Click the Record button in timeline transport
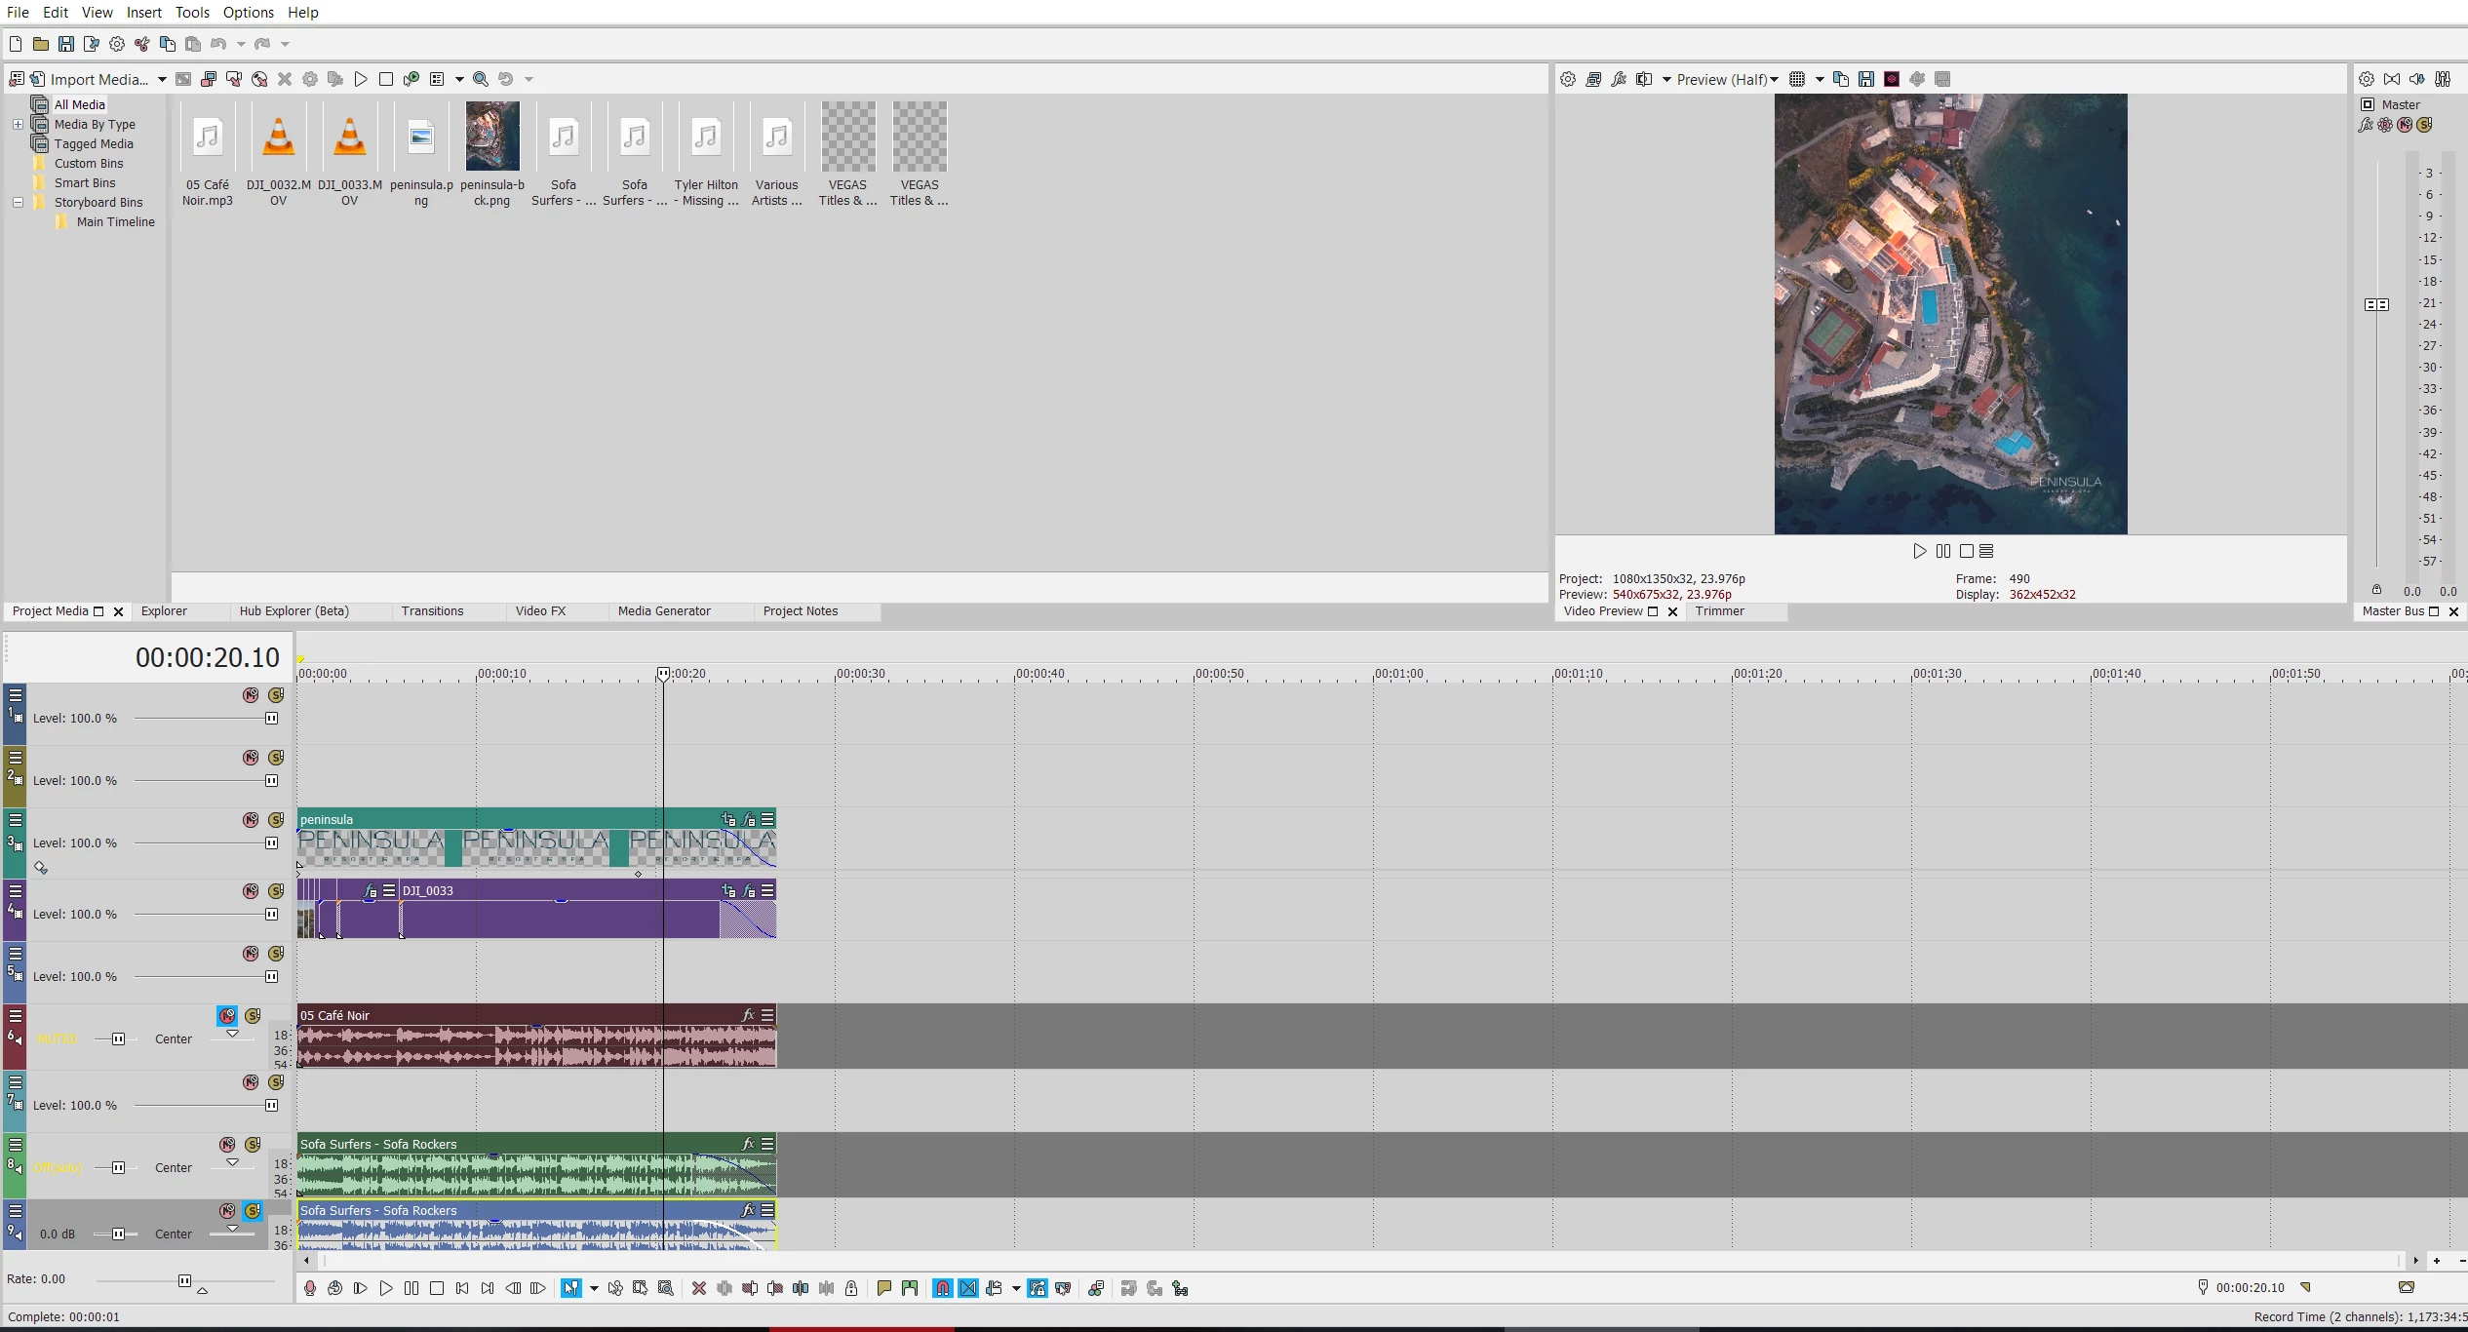The height and width of the screenshot is (1332, 2468). point(310,1288)
